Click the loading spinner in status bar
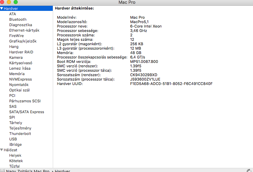The image size is (253, 172). coord(249,170)
